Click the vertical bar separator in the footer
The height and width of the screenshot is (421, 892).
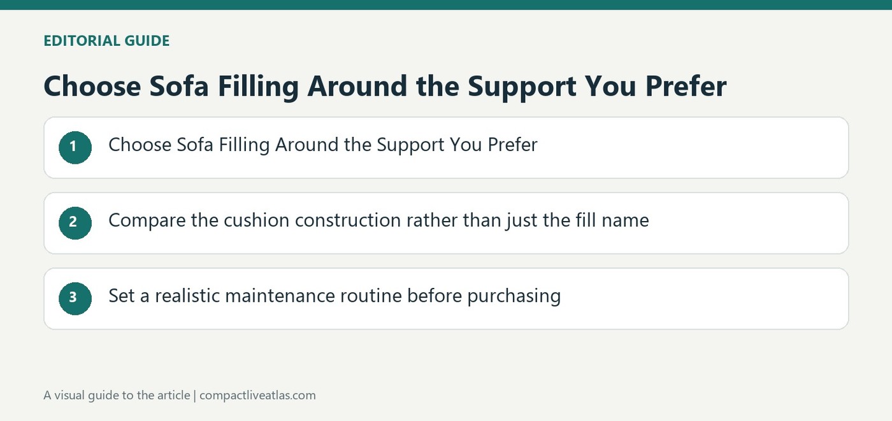195,395
